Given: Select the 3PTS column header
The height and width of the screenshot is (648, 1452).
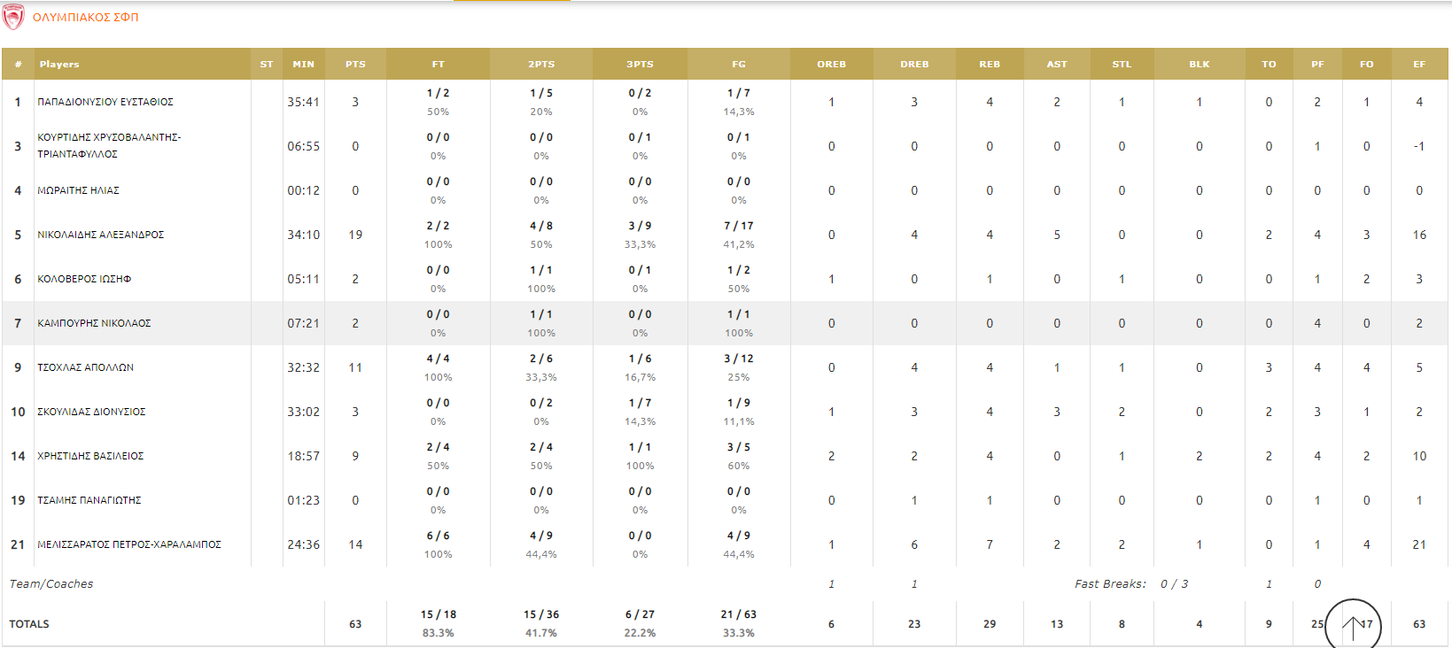Looking at the screenshot, I should 640,65.
